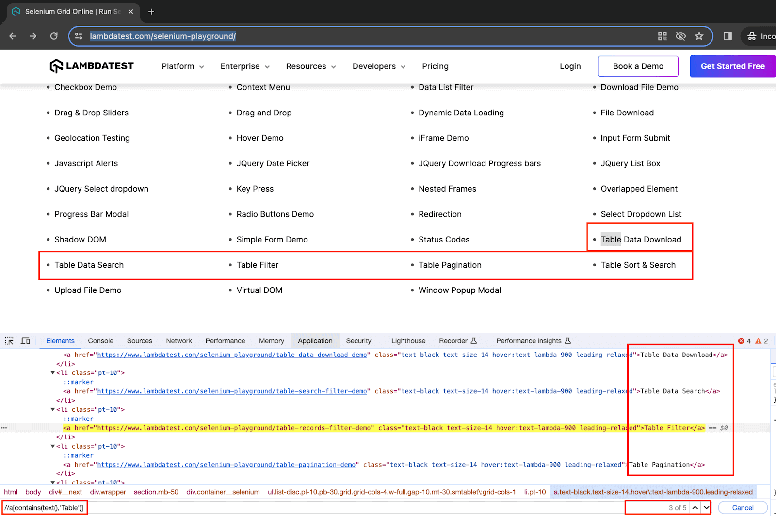Open the Resources dropdown menu

311,66
